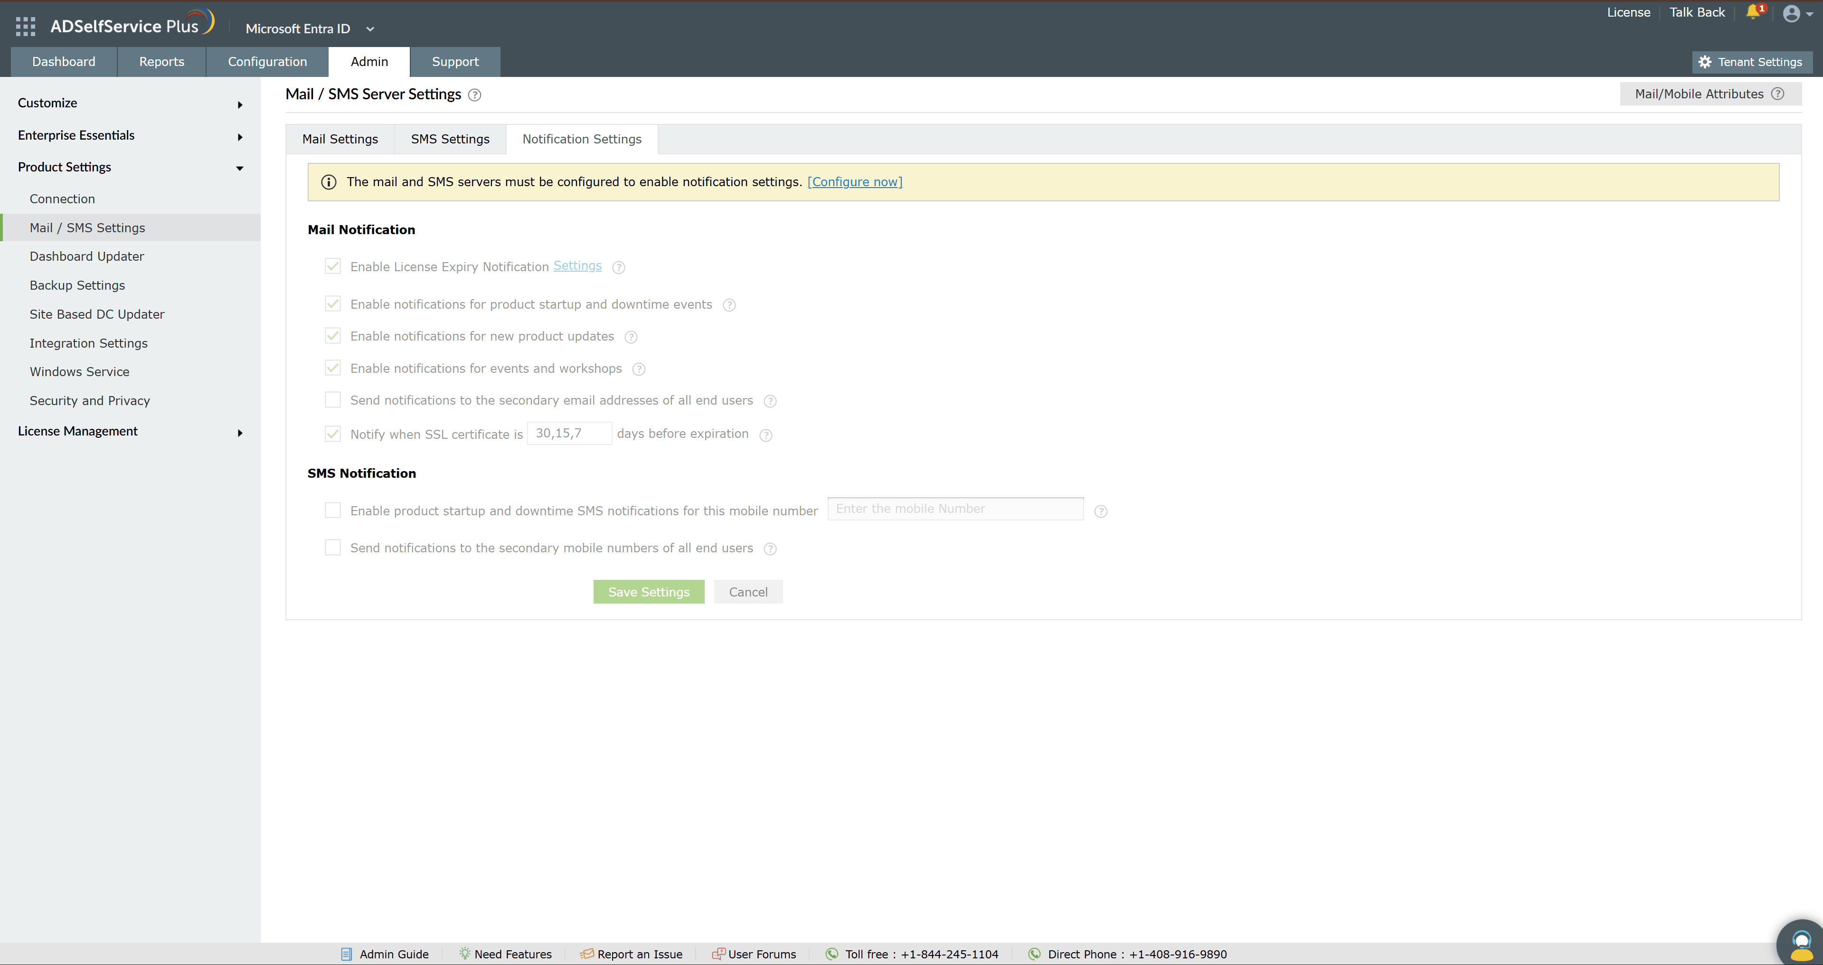Open help icon for secondary mobile numbers option
Image resolution: width=1823 pixels, height=965 pixels.
[x=770, y=549]
